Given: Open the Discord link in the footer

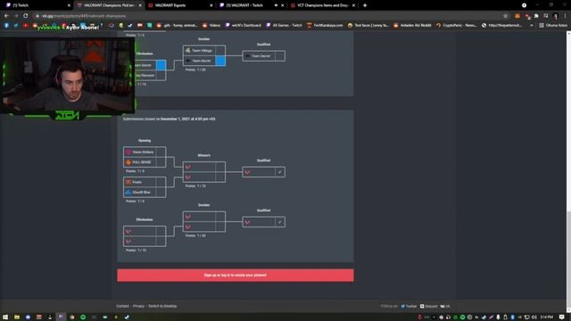Looking at the screenshot, I should pos(428,306).
